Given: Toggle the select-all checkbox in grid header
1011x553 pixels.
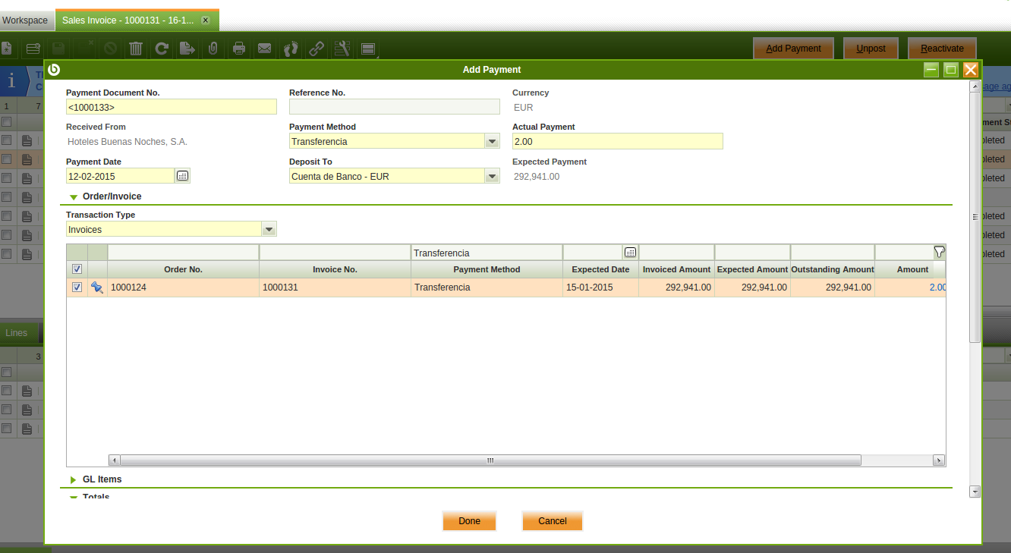Looking at the screenshot, I should click(77, 269).
